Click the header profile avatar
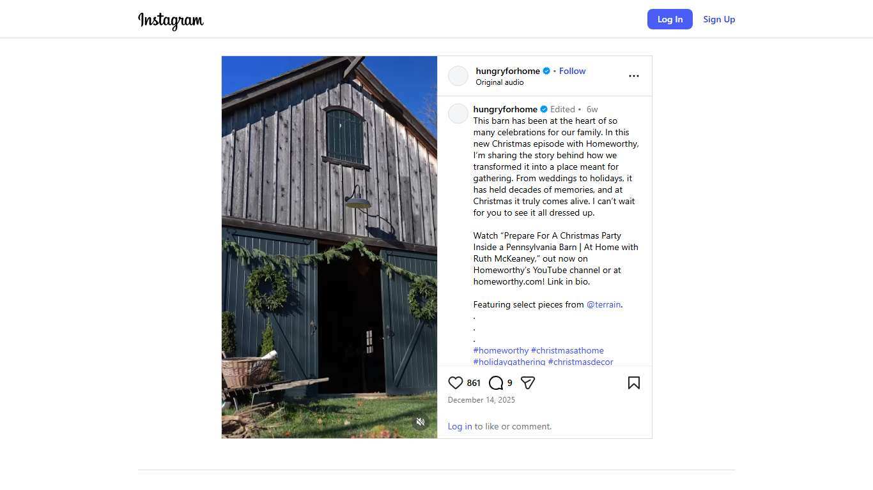873x490 pixels. click(458, 76)
